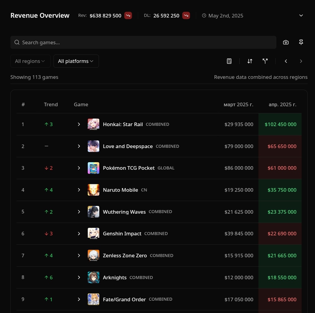315x313 pixels.
Task: Expand the Fate/Grand Order row
Action: pyautogui.click(x=79, y=299)
